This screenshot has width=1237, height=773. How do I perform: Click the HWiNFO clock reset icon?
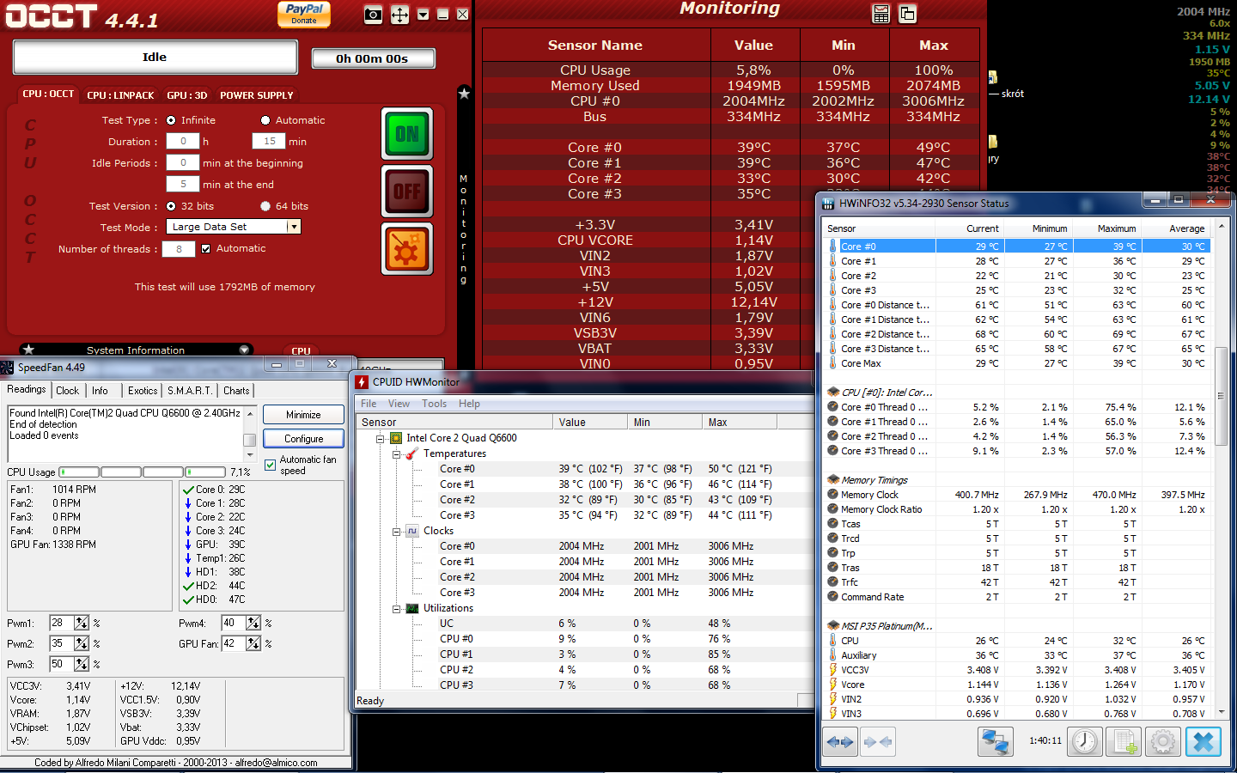1085,742
